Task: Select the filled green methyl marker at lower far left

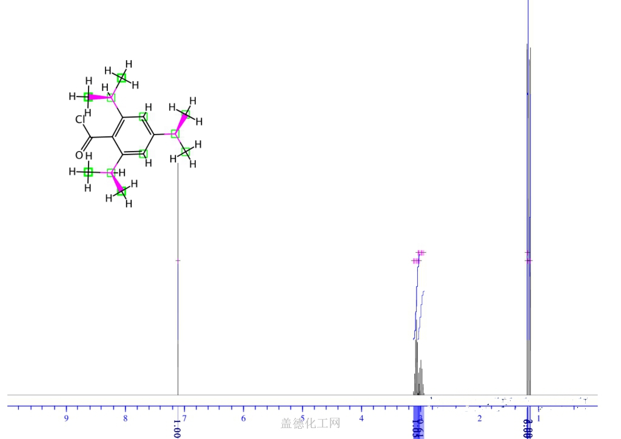Action: click(x=89, y=172)
